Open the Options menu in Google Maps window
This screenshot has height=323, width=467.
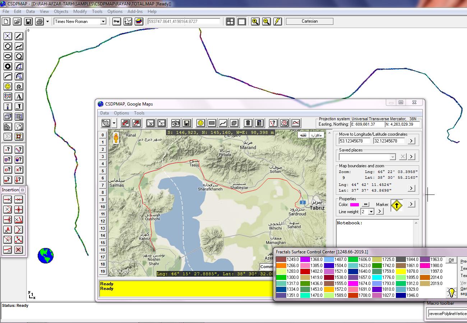121,113
